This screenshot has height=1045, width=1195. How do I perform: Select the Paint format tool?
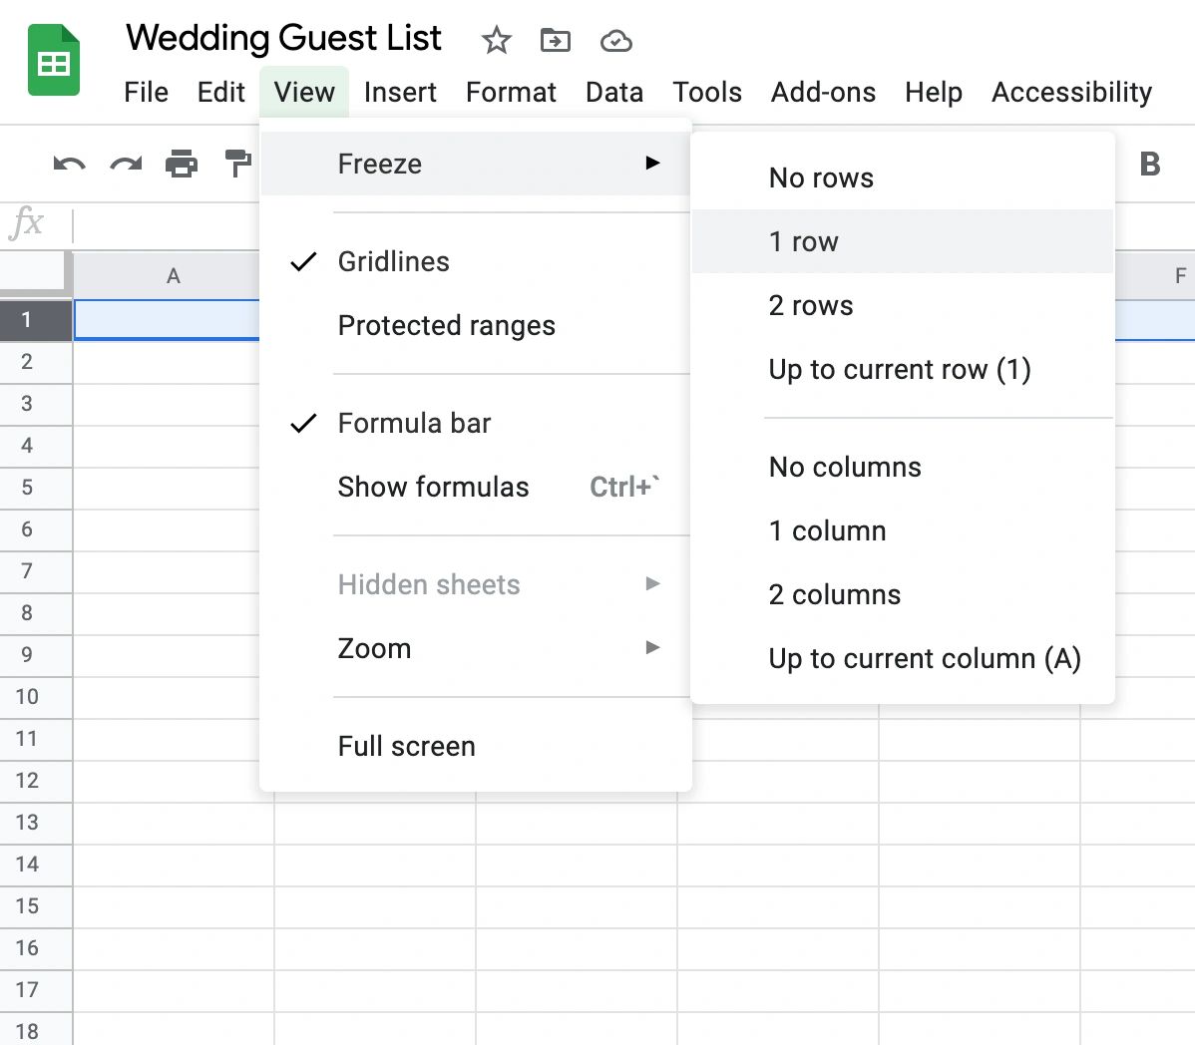click(239, 164)
